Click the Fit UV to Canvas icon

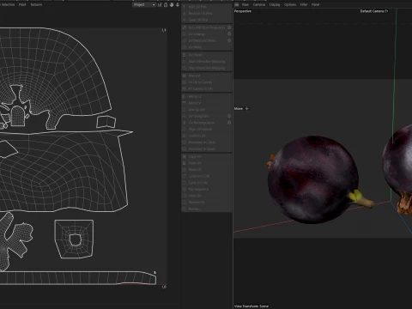[185, 82]
